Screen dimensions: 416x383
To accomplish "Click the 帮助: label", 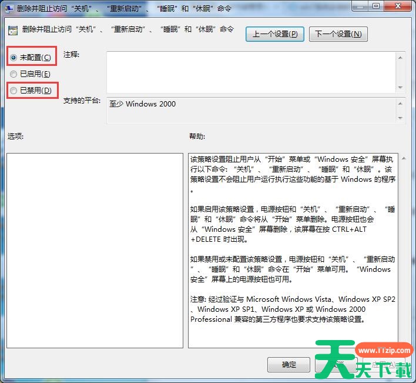I will tap(197, 136).
